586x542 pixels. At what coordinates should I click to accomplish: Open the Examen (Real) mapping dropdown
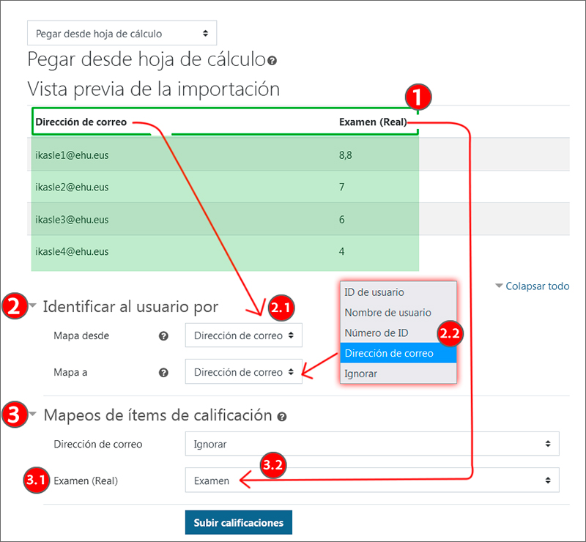coord(371,480)
